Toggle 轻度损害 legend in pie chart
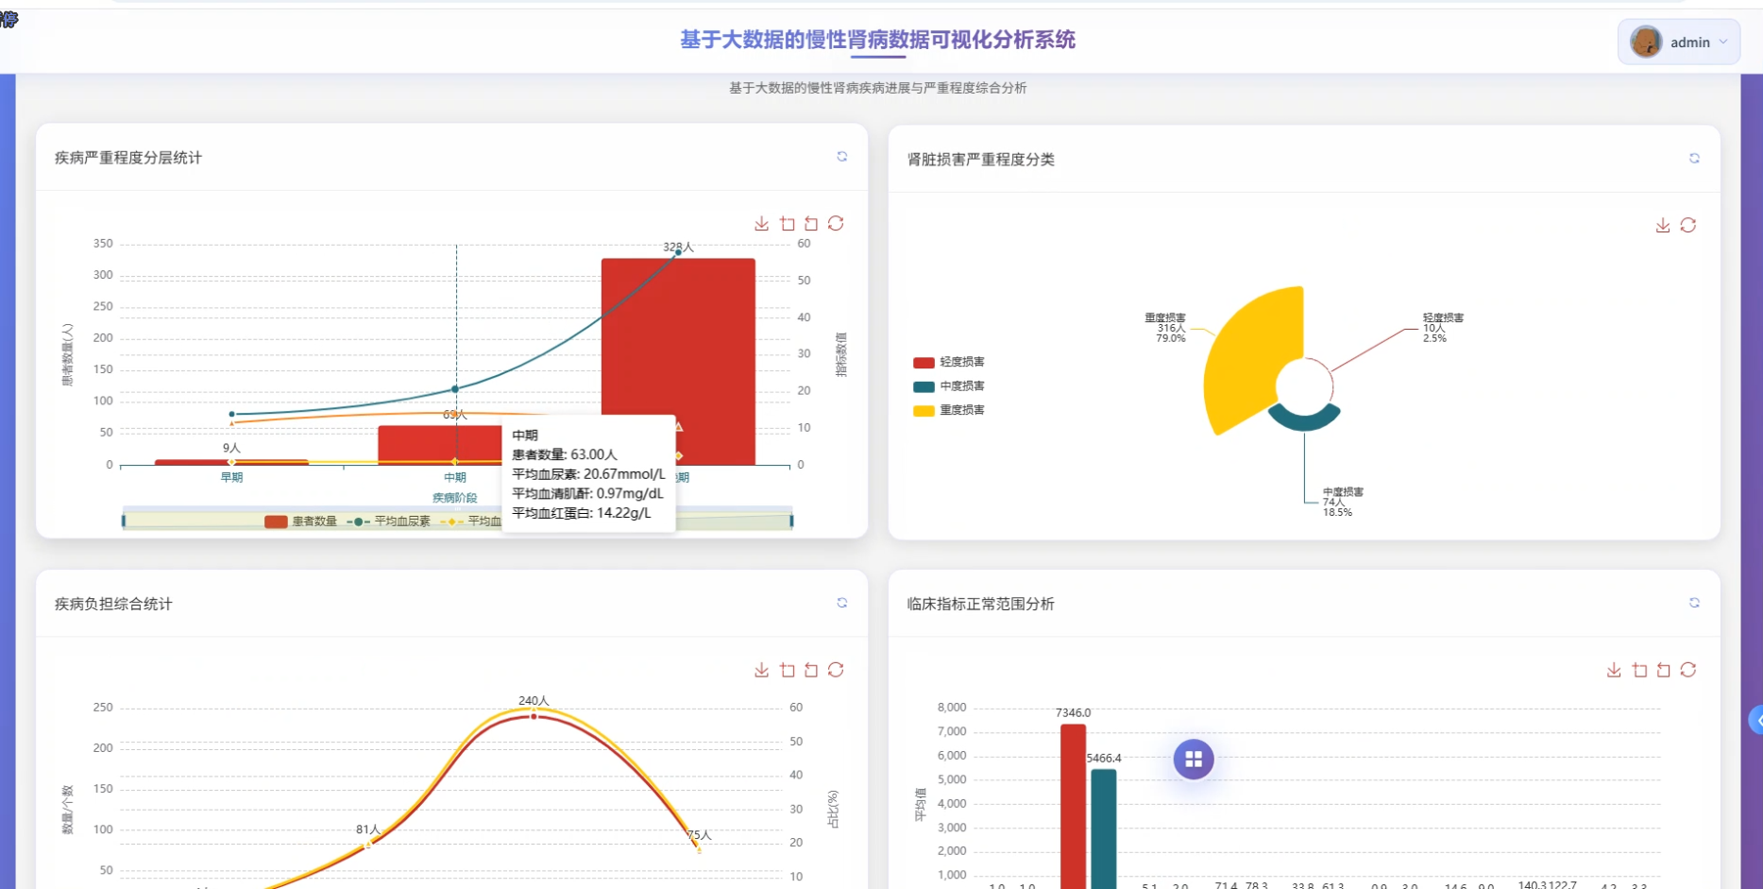This screenshot has width=1763, height=889. (949, 362)
